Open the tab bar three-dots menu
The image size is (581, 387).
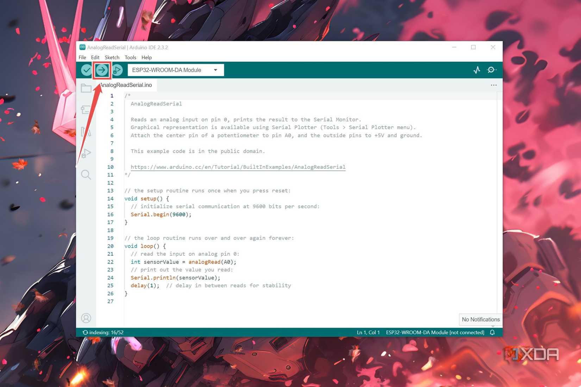click(x=494, y=85)
